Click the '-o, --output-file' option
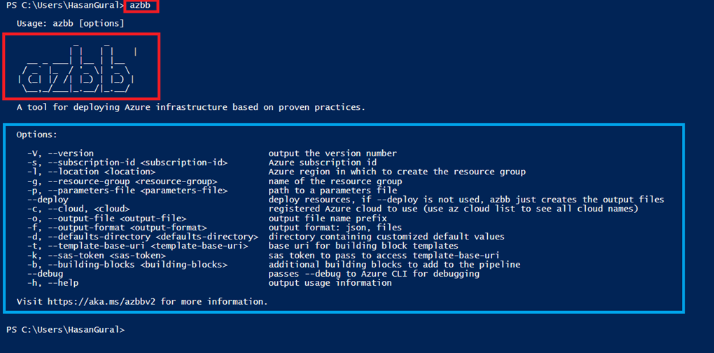 click(106, 219)
